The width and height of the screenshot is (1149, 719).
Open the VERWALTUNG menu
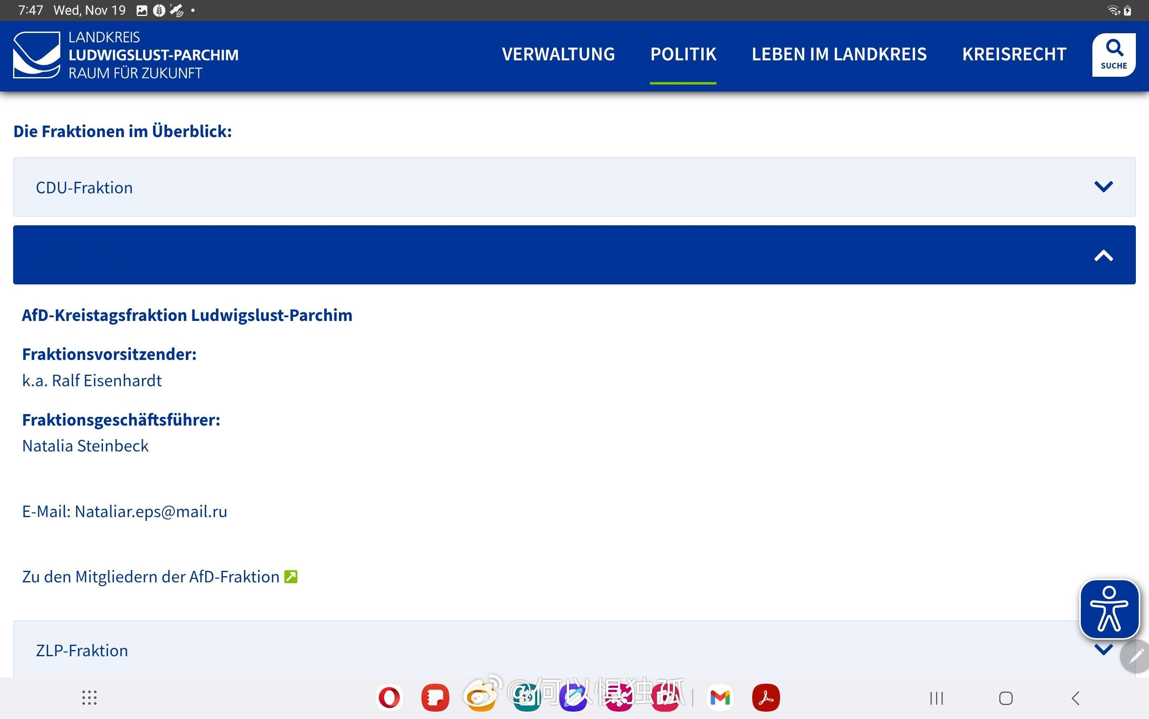[x=558, y=54]
